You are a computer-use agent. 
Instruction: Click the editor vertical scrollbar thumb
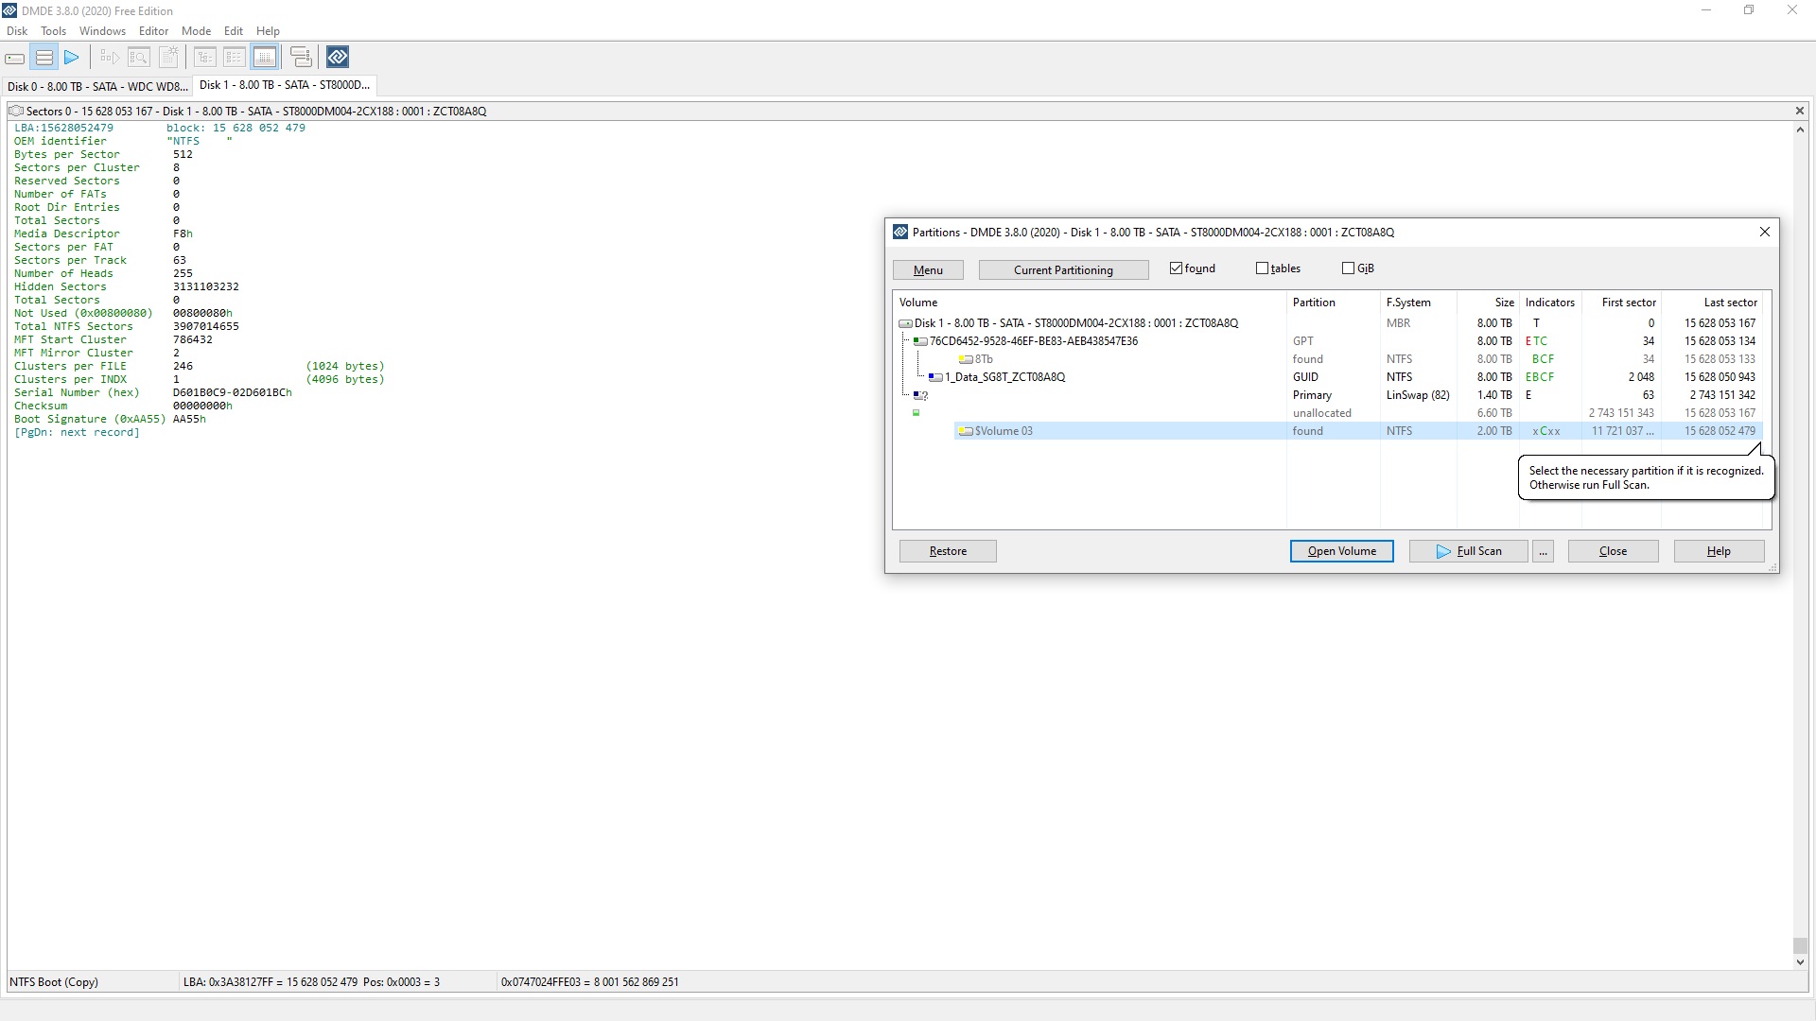1799,945
